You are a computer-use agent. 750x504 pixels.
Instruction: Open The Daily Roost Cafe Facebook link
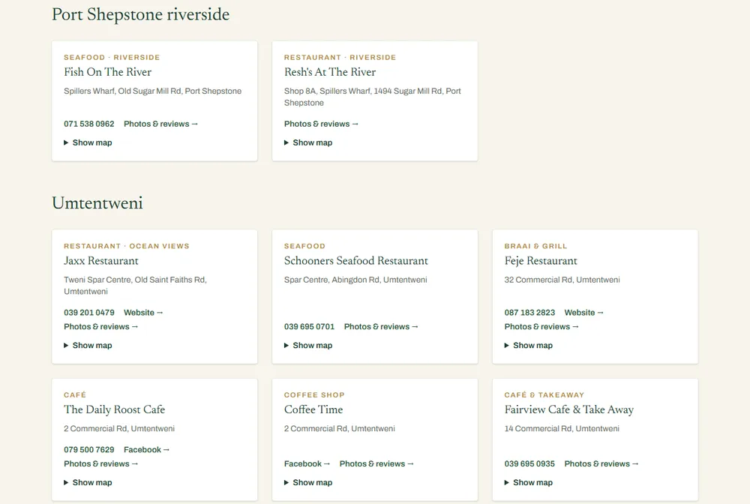pos(146,450)
